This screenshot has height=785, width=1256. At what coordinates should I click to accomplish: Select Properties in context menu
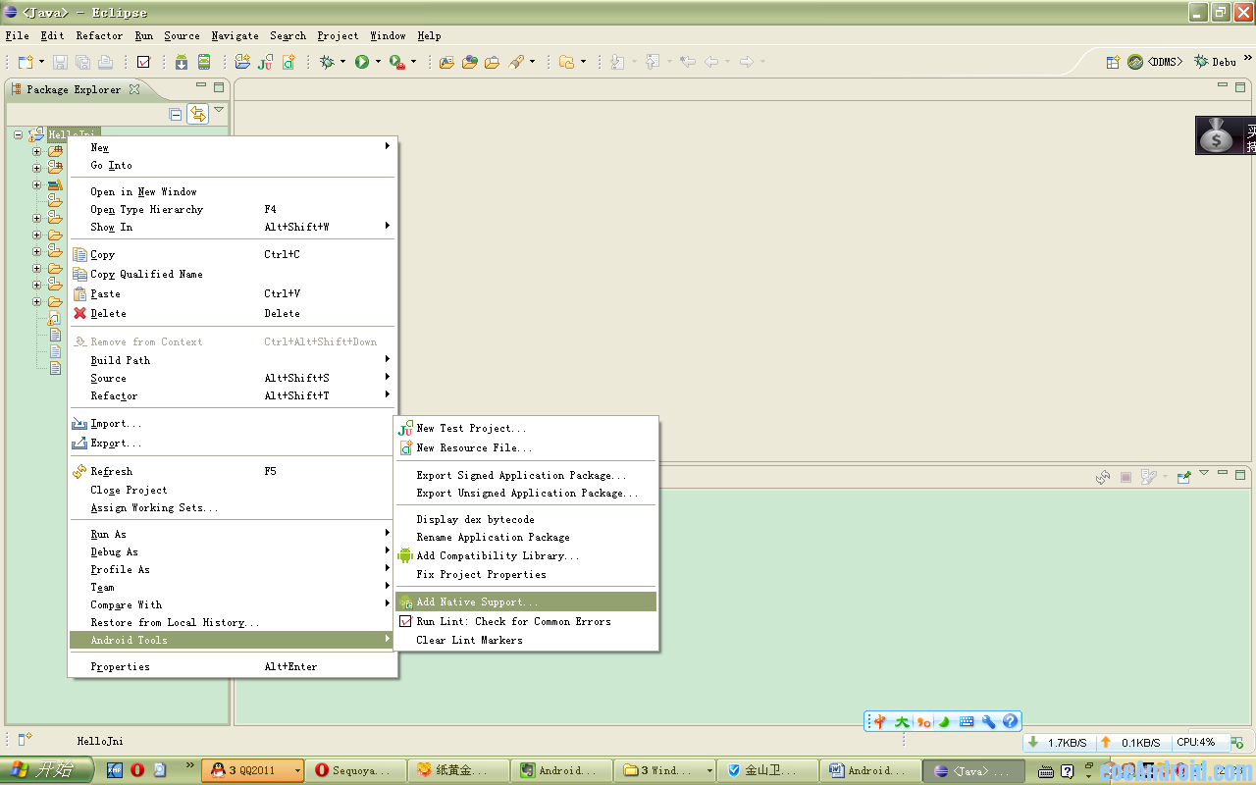[233, 666]
